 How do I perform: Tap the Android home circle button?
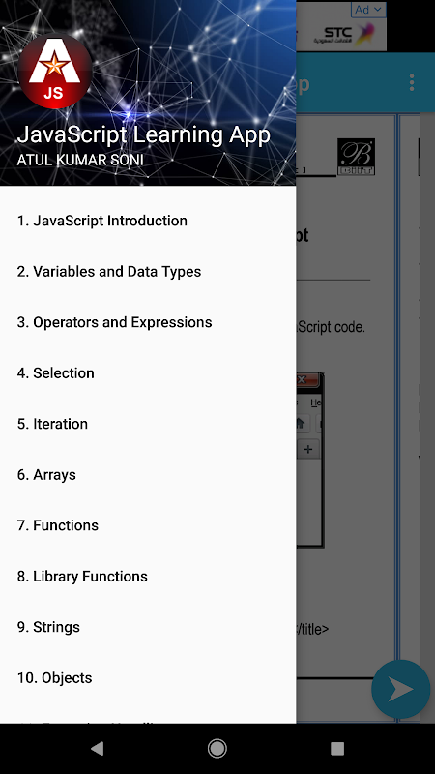coord(217,749)
